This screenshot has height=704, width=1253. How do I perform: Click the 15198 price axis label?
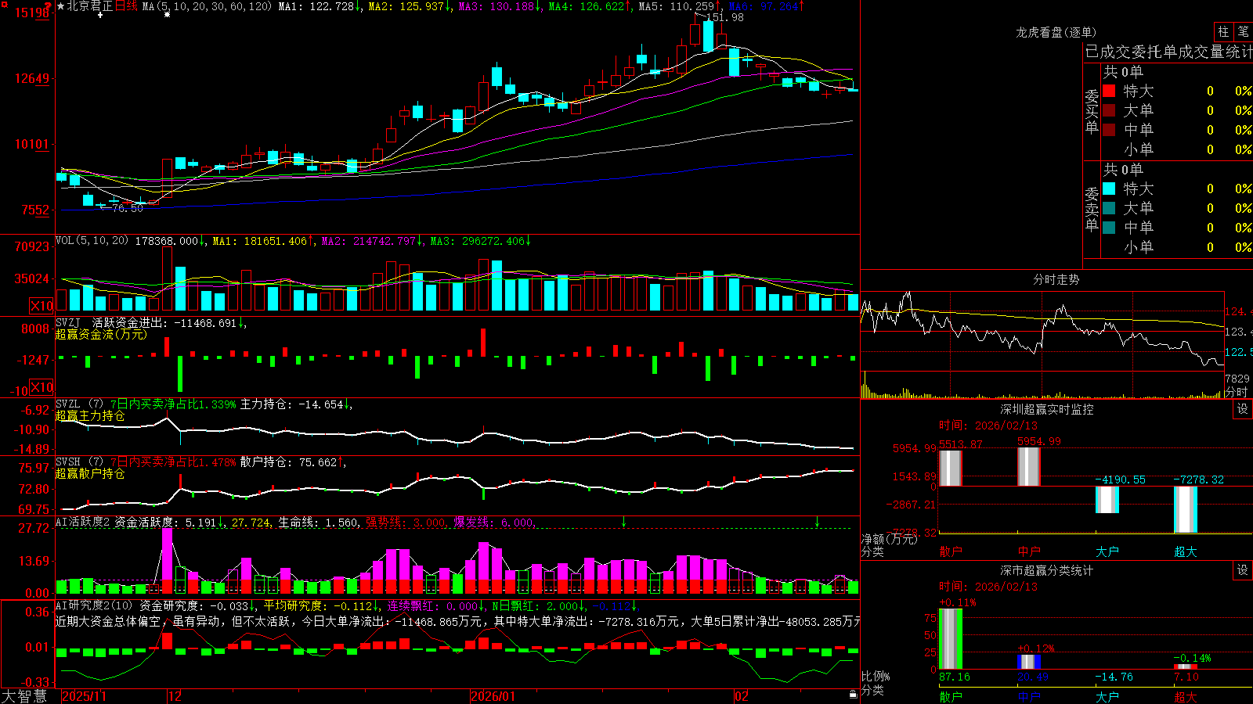33,13
